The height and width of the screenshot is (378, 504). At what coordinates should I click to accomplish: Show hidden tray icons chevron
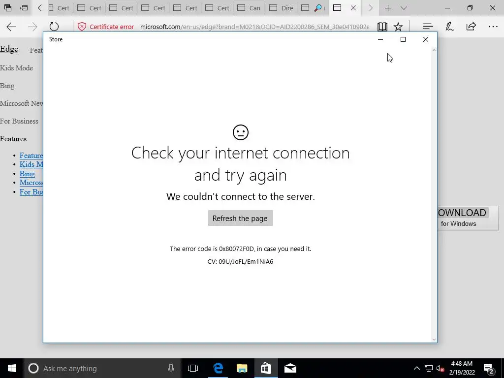click(416, 368)
